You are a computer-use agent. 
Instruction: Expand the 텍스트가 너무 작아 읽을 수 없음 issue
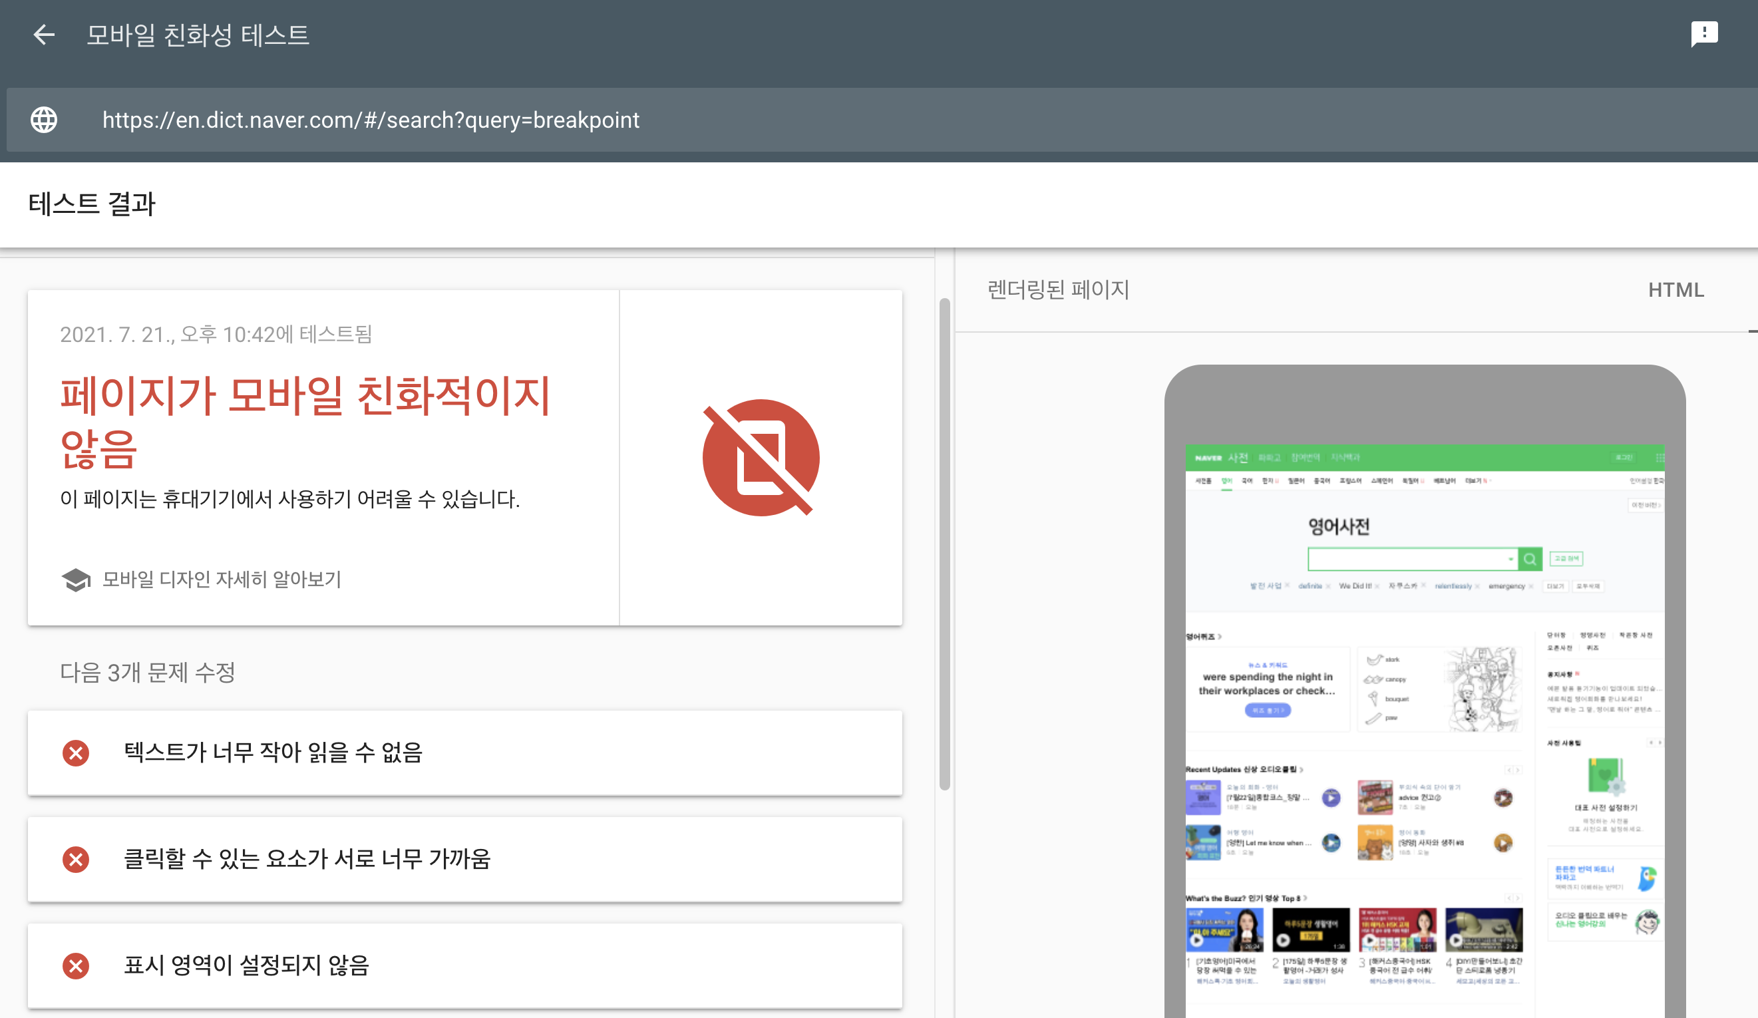[x=464, y=753]
